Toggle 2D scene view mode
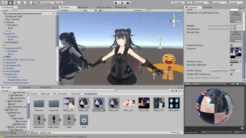The width and height of the screenshot is (246, 138). (x=85, y=10)
